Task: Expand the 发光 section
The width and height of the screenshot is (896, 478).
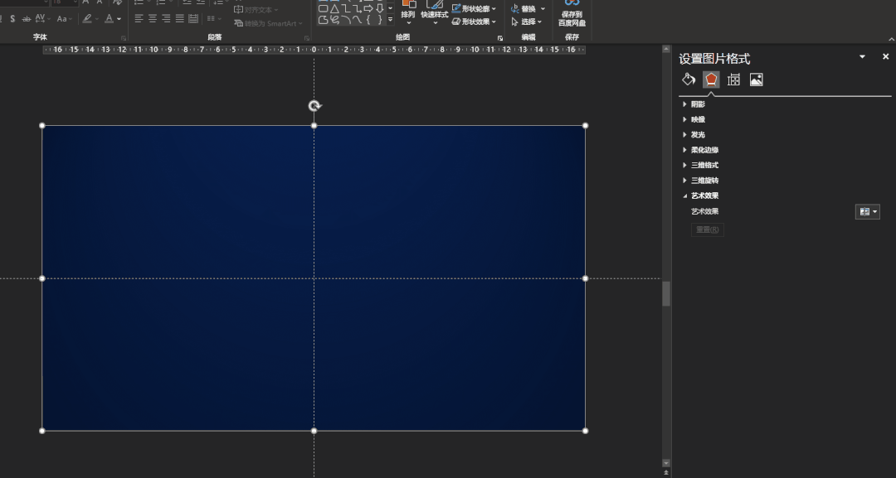Action: [x=698, y=135]
